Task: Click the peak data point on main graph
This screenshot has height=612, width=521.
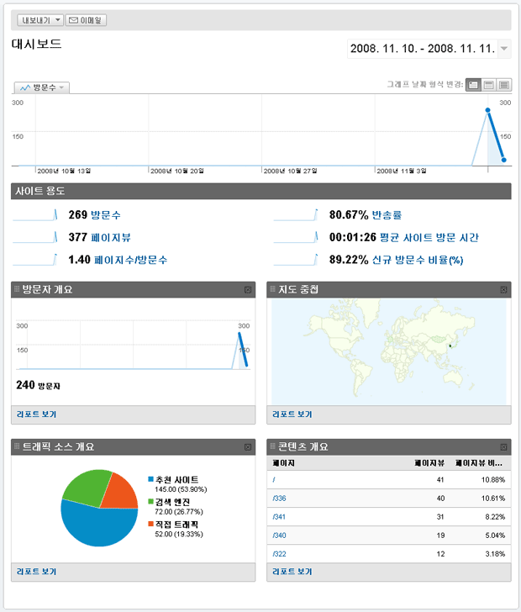Action: point(487,110)
